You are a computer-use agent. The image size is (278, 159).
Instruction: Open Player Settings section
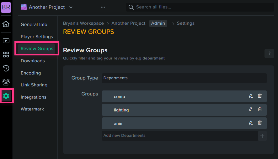click(37, 37)
